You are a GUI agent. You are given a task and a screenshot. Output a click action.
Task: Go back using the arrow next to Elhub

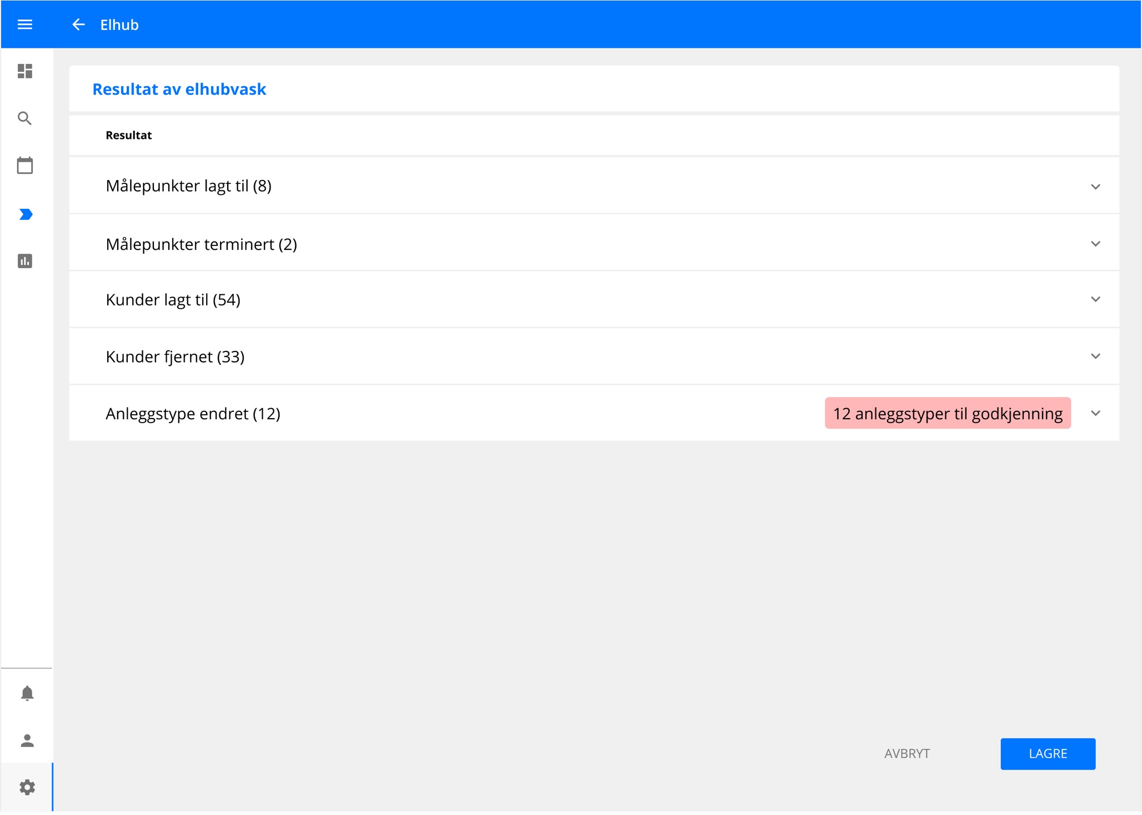tap(78, 24)
